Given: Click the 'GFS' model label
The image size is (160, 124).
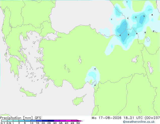Looking at the screenshot, I should tap(38, 118).
